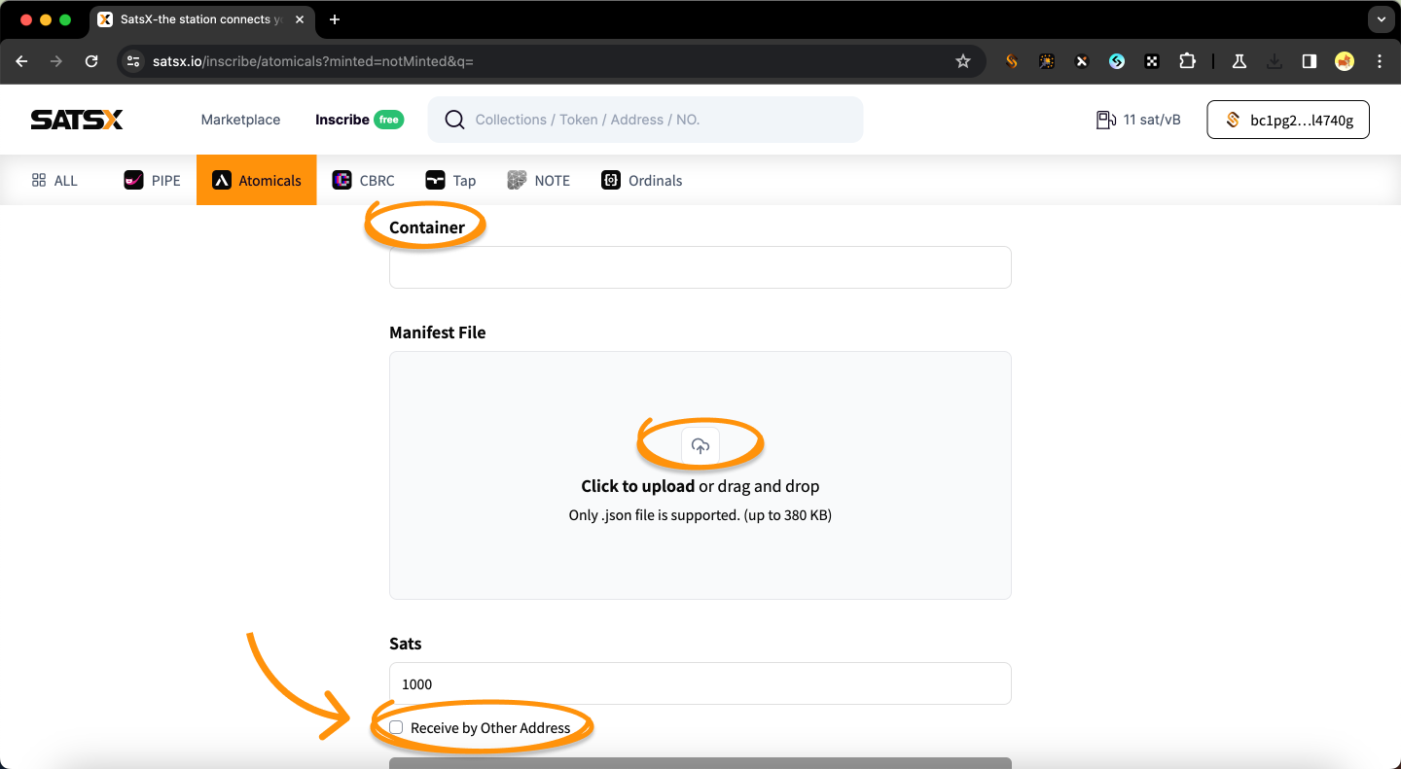
Task: Go to Marketplace
Action: click(240, 120)
